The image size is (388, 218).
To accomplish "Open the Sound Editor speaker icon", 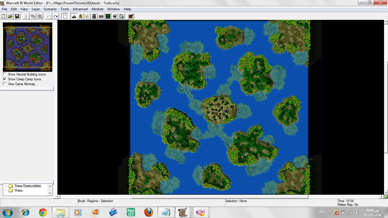I will click(87, 16).
